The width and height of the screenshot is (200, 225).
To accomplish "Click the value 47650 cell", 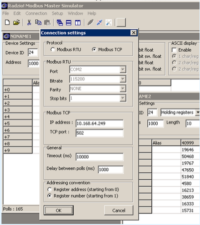I will tap(190, 170).
